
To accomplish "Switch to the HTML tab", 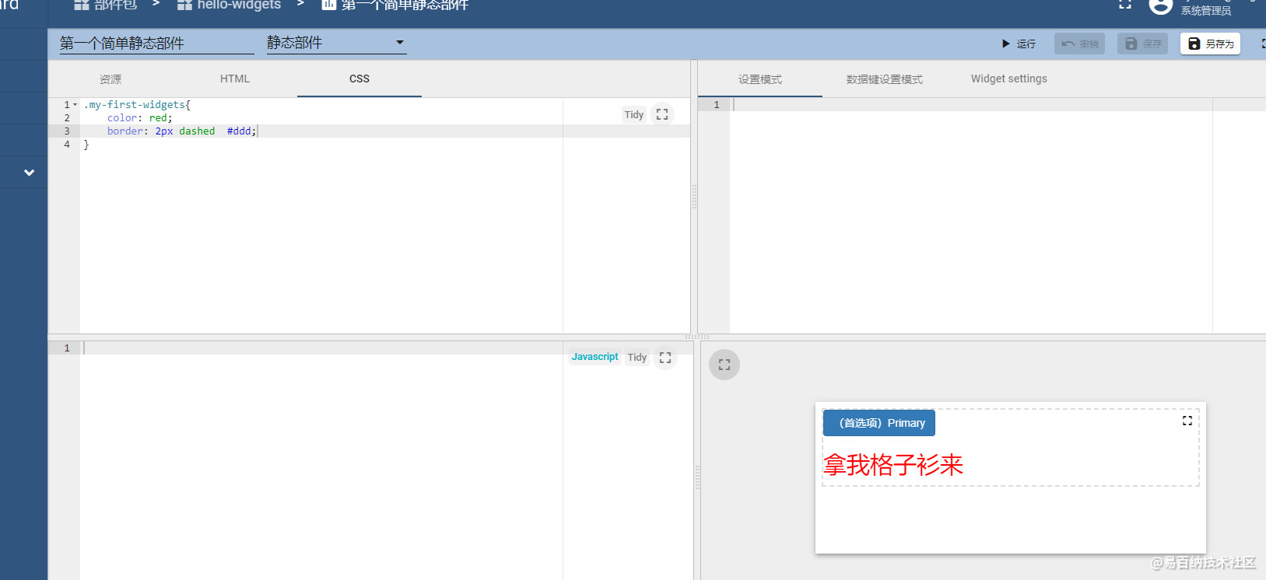I will point(235,79).
